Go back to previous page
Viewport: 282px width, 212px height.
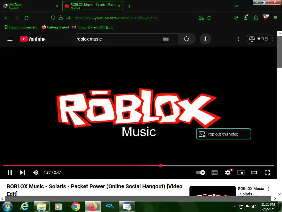7,18
